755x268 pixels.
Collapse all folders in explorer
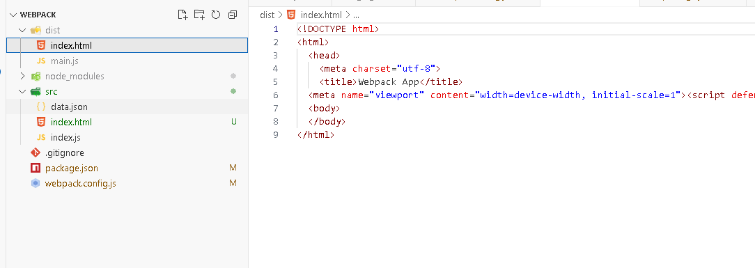tap(233, 15)
